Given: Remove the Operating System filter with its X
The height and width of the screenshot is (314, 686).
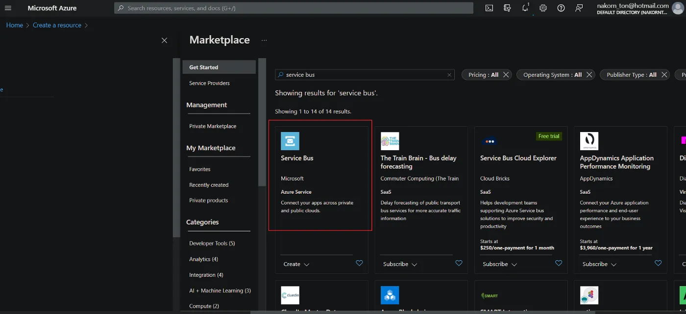Looking at the screenshot, I should pos(589,75).
